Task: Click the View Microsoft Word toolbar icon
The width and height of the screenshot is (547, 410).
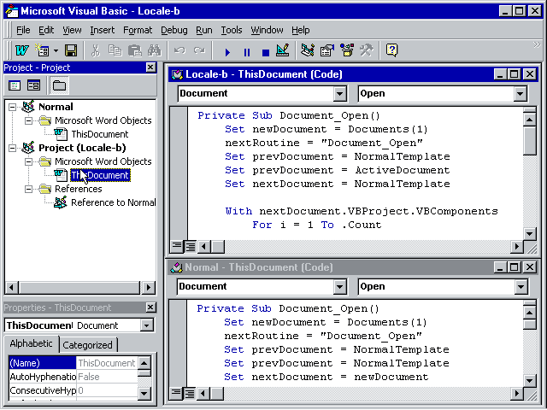Action: (x=21, y=50)
